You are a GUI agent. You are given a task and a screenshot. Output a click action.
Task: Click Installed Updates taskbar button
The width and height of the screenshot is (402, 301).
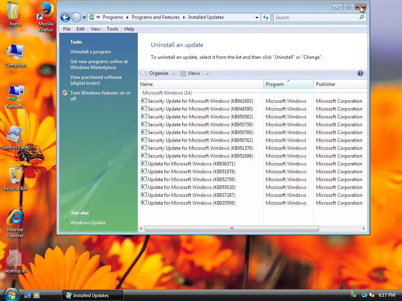(x=93, y=296)
